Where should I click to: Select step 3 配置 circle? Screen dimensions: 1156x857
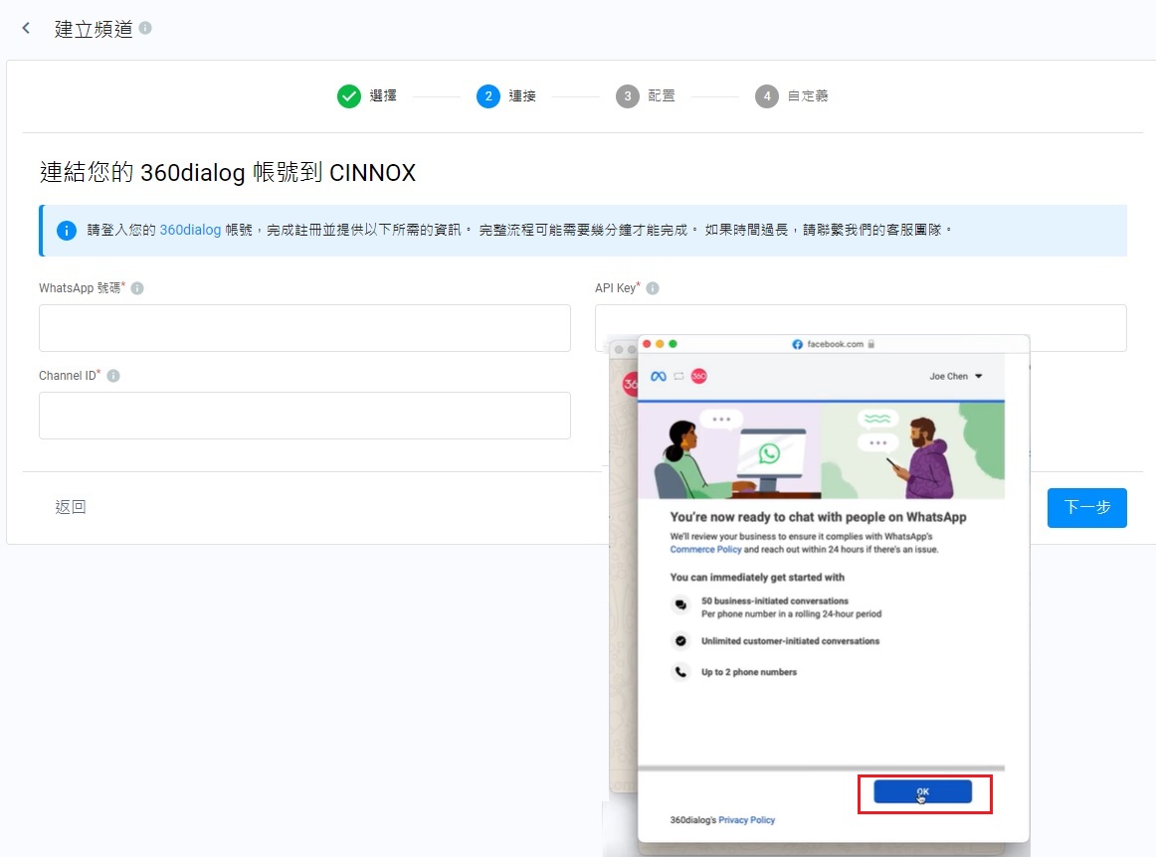[x=628, y=95]
